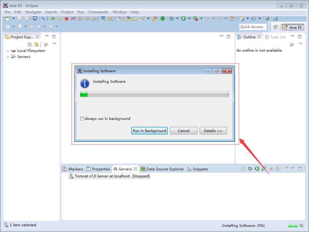Select Tomcat v7.0 Server at localhost row
The width and height of the screenshot is (309, 232).
click(x=109, y=176)
